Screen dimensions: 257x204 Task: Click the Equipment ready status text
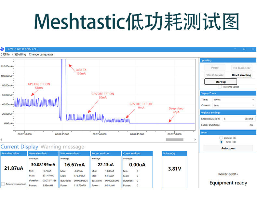tap(228, 183)
